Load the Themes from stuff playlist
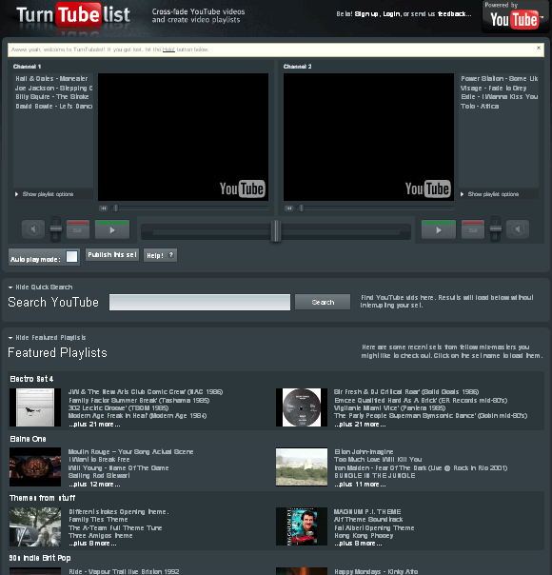 coord(42,498)
